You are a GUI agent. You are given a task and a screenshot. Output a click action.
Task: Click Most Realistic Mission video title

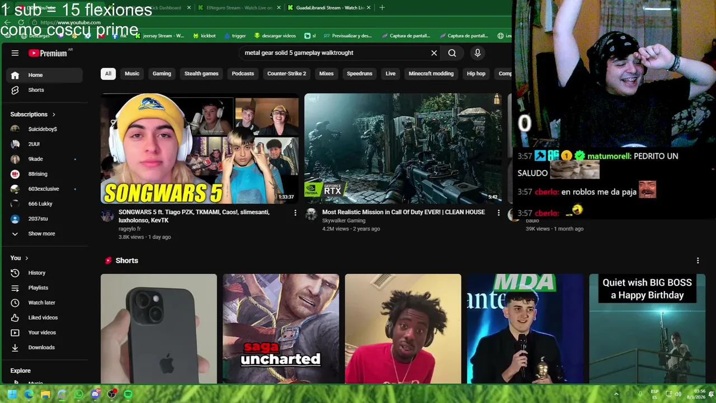point(403,213)
